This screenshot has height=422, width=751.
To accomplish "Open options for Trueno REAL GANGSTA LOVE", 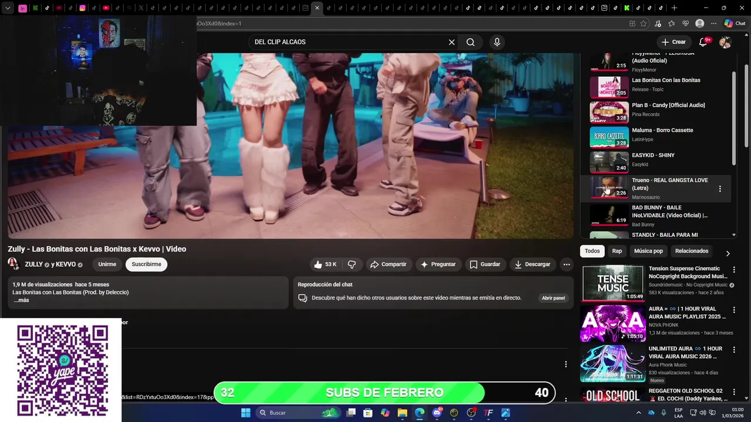I will click(720, 189).
